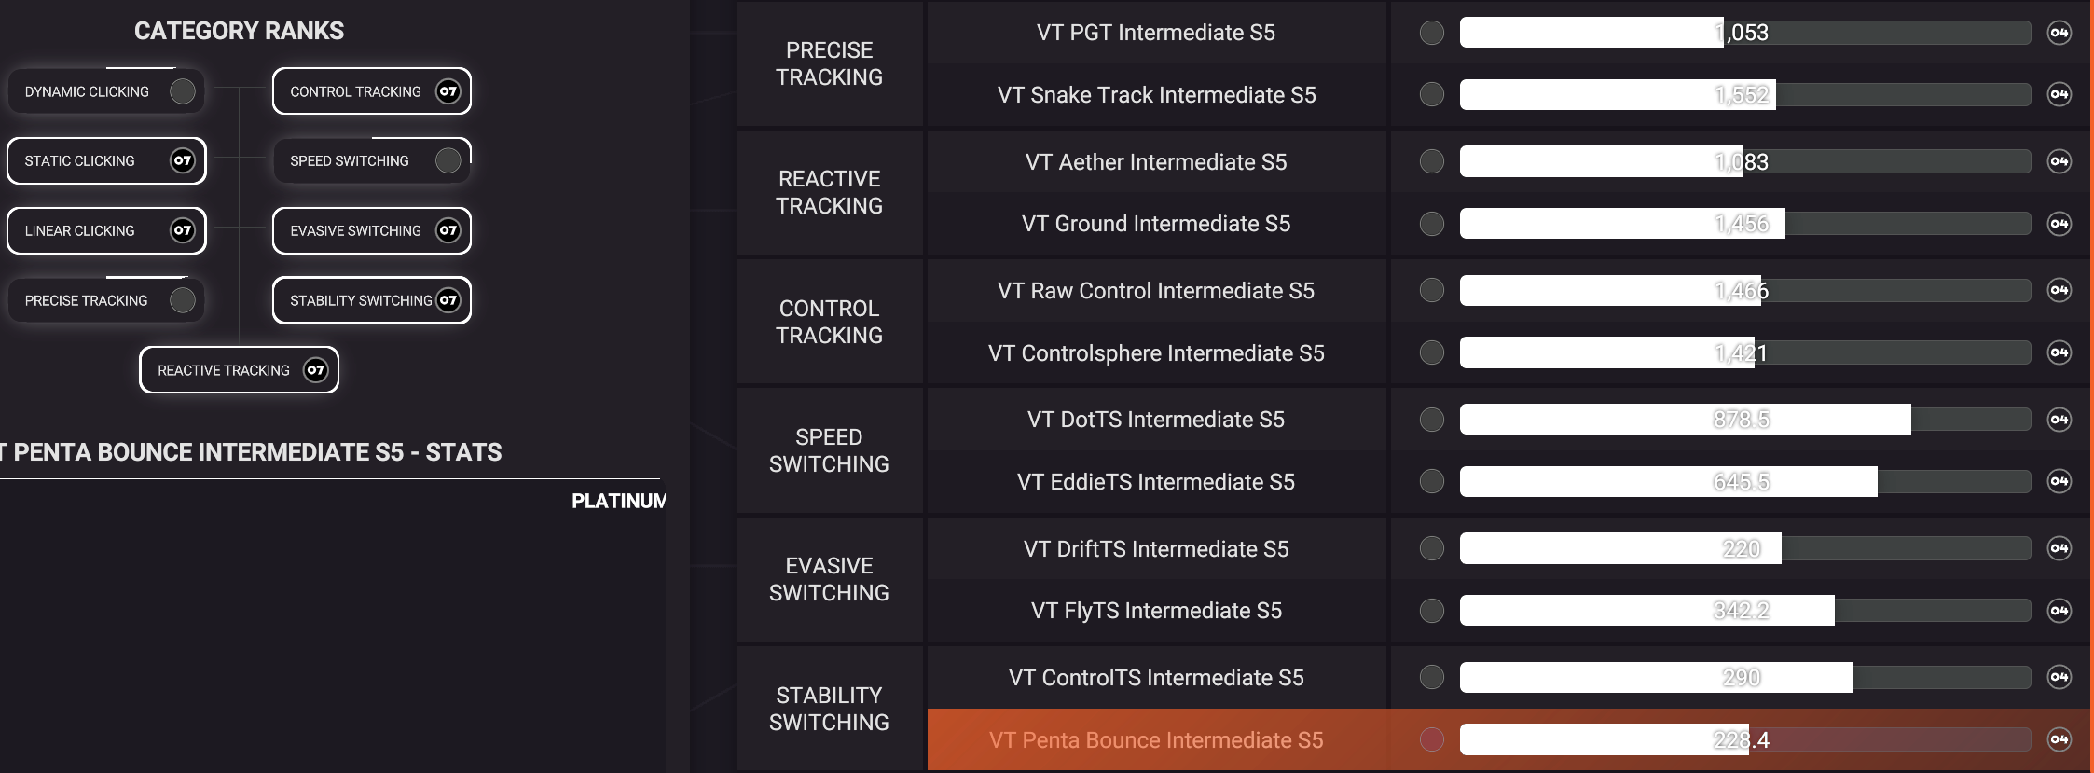The width and height of the screenshot is (2094, 773).
Task: Toggle the circle next to VT Snake Track
Action: 1432,94
